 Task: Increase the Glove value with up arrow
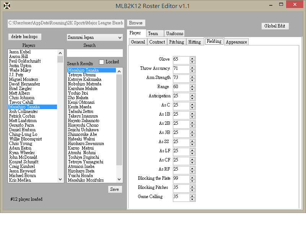192,59
